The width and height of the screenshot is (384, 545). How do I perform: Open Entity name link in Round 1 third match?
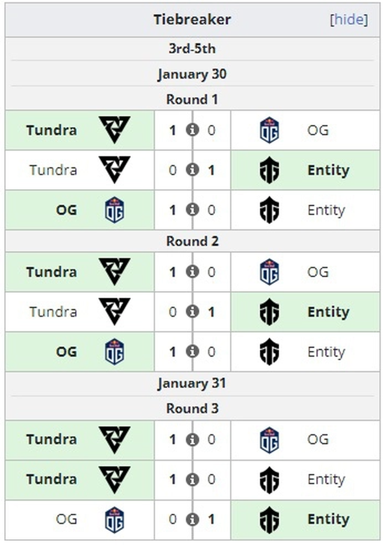[326, 210]
